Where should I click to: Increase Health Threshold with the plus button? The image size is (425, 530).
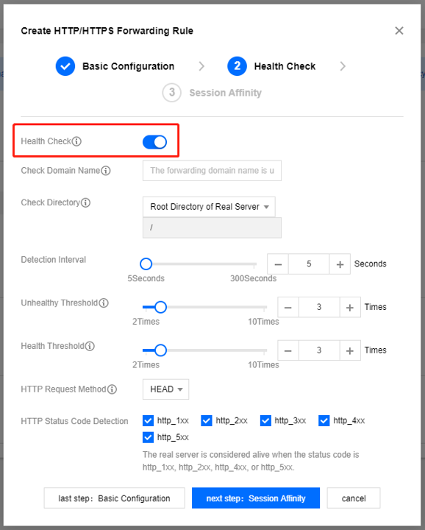[x=350, y=351]
